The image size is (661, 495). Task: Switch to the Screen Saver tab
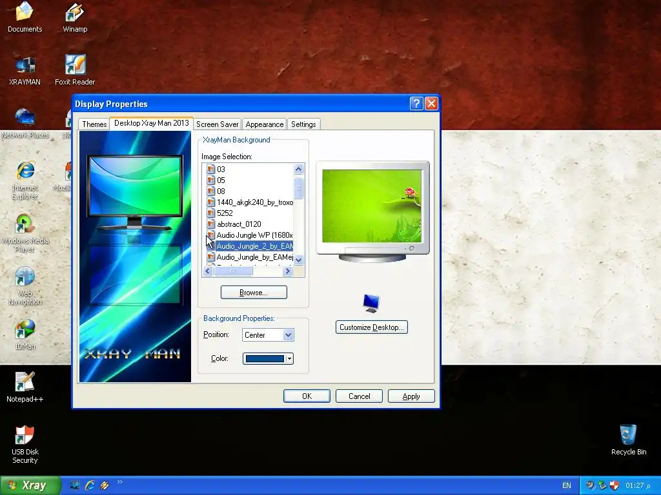point(217,124)
